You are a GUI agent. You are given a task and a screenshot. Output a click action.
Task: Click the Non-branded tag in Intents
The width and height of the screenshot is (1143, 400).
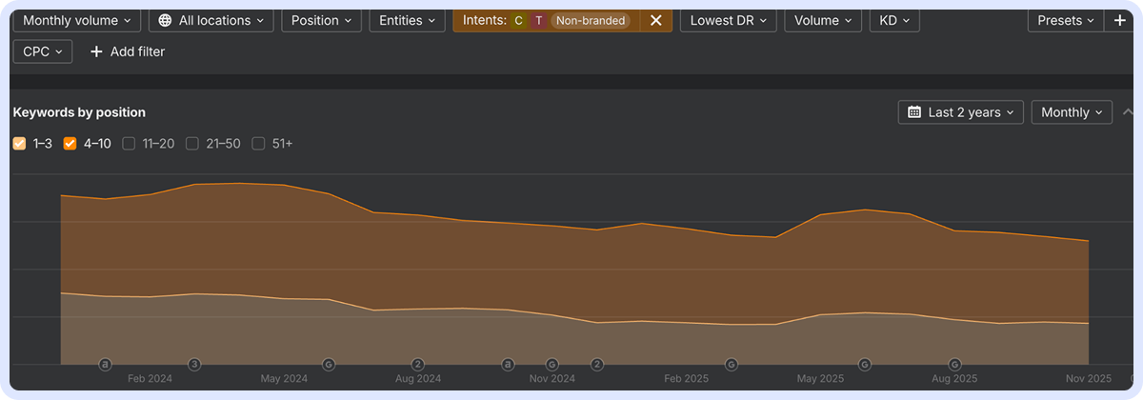[x=590, y=20]
